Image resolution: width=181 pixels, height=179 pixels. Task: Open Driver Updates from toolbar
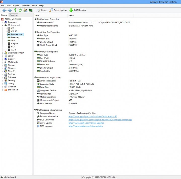[x=58, y=10]
